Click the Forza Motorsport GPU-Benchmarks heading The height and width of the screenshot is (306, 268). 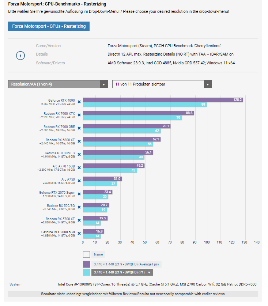click(57, 4)
